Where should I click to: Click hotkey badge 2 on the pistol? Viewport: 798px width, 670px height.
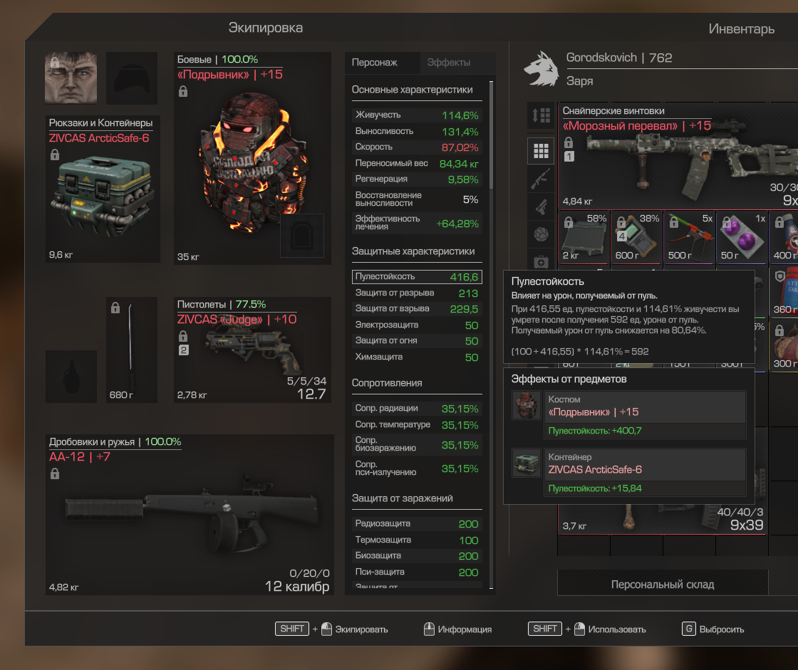click(183, 350)
